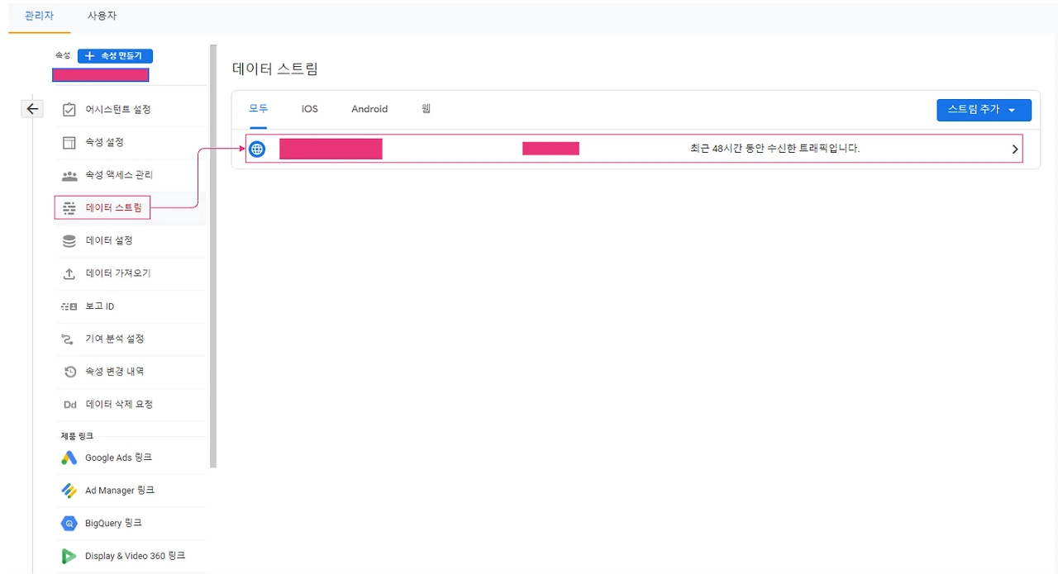Click the 데이터 가져오기 upload icon
Screen dimensions: 1058x574
69,273
